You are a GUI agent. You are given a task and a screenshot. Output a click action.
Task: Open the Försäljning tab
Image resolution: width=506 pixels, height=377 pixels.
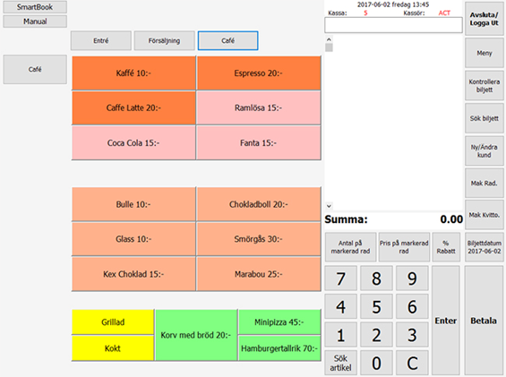[164, 40]
